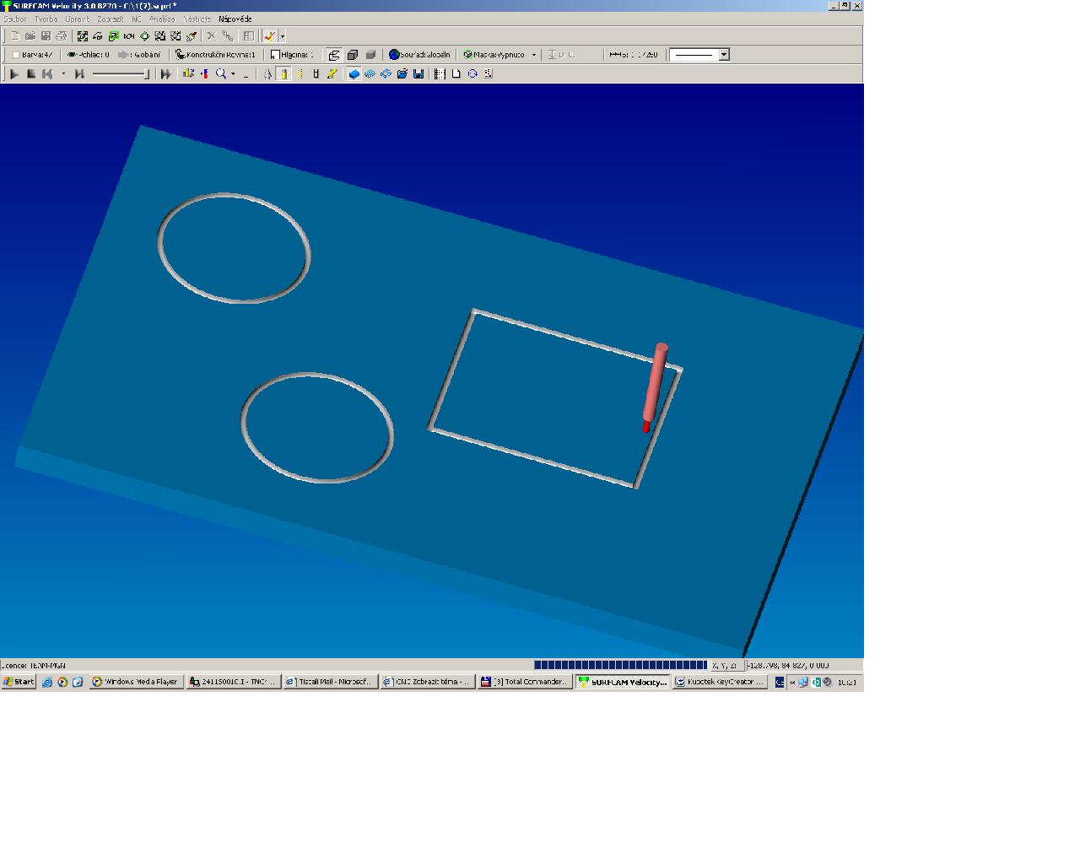Screen dimensions: 1080x864
Task: Click the magnifier zoom icon
Action: click(221, 74)
